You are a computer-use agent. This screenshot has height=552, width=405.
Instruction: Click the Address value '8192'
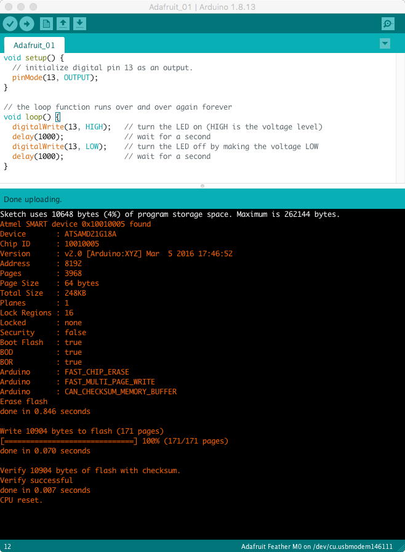point(73,263)
